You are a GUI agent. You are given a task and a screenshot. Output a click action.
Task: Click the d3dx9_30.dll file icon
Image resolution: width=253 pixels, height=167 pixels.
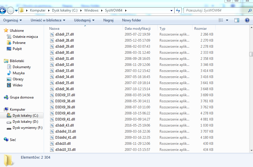(x=52, y=53)
